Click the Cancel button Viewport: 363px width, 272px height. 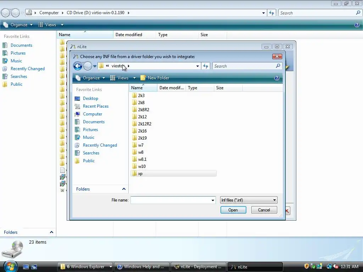coord(264,210)
